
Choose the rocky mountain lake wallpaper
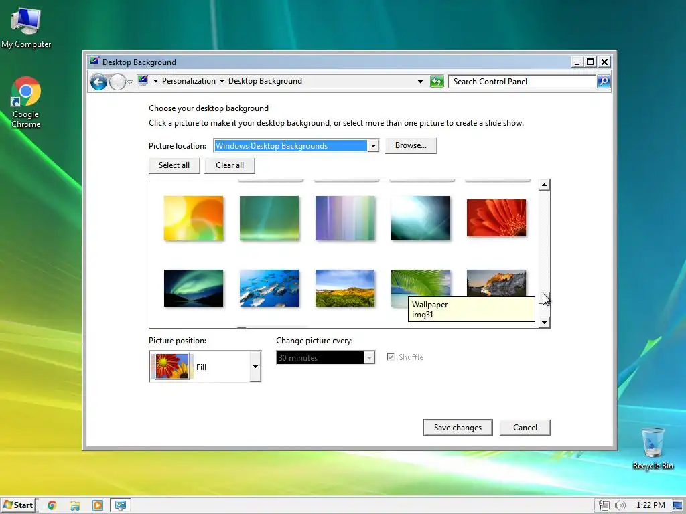496,283
